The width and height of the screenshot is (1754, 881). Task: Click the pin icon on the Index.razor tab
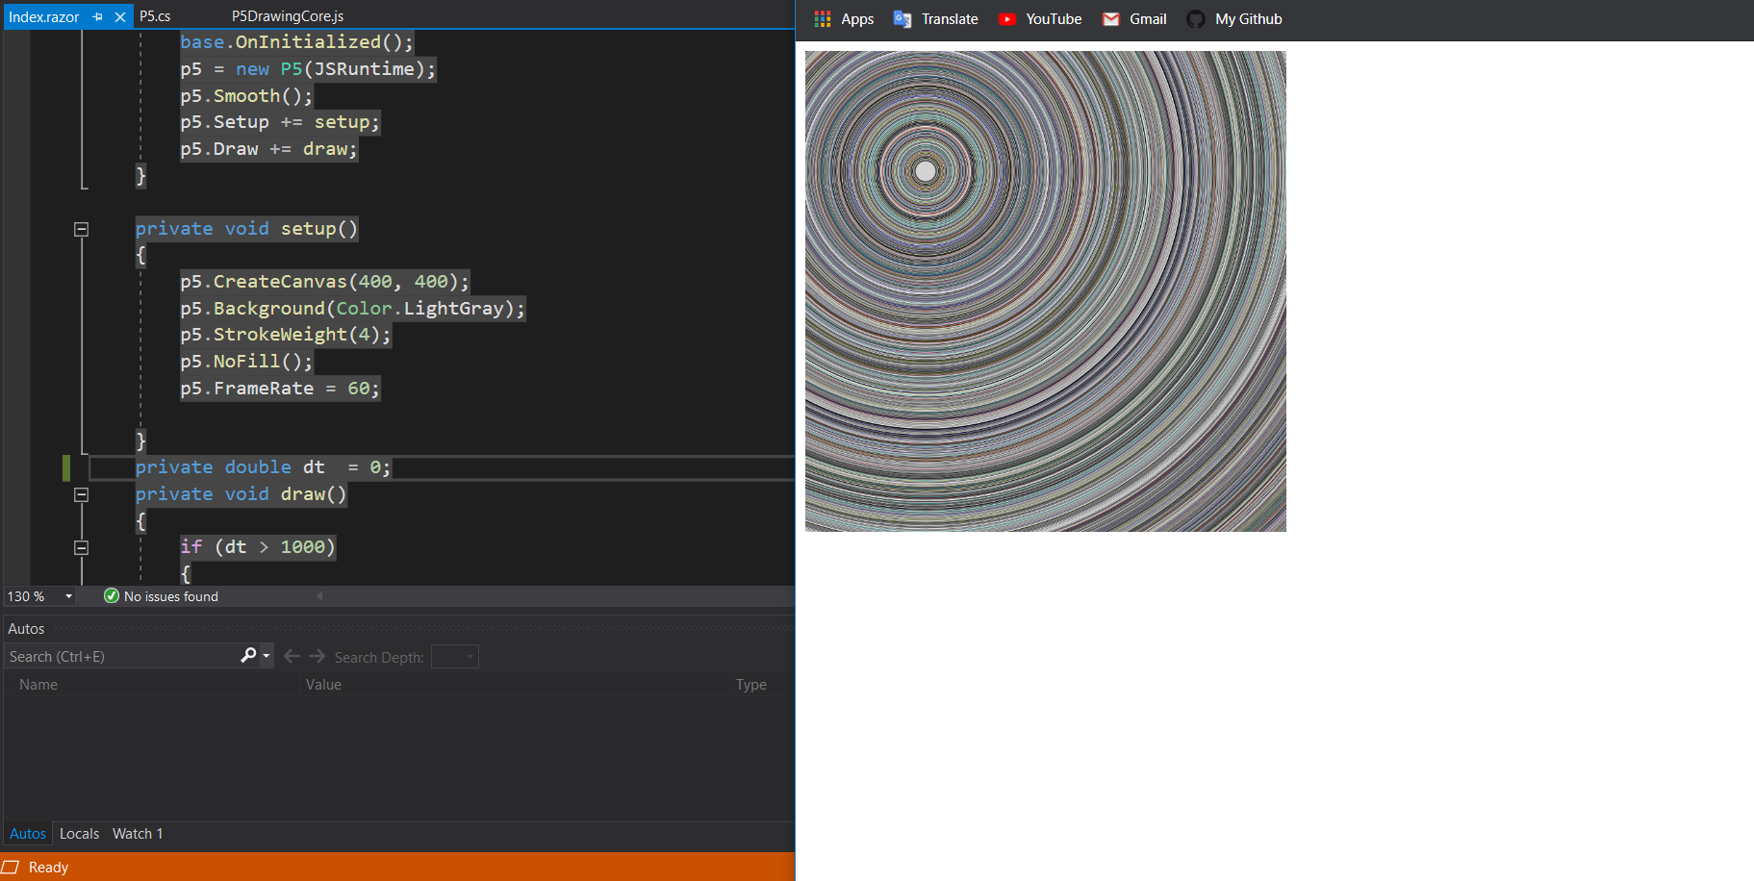click(x=96, y=16)
